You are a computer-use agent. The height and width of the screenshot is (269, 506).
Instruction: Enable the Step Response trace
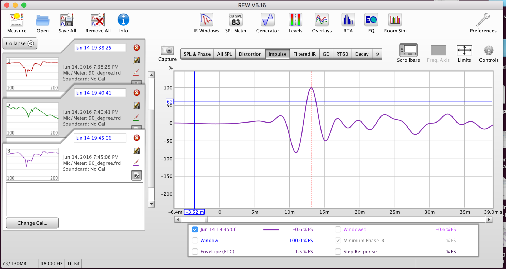pos(338,252)
